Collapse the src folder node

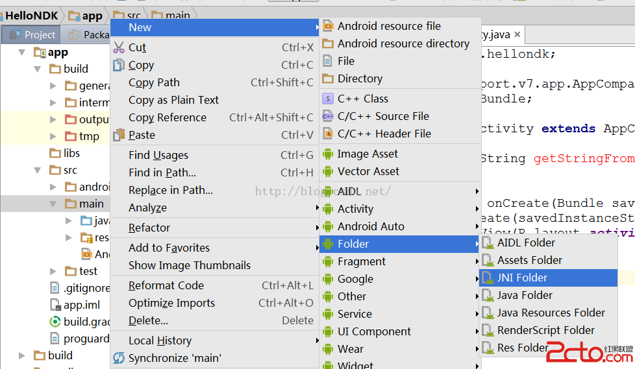point(38,171)
